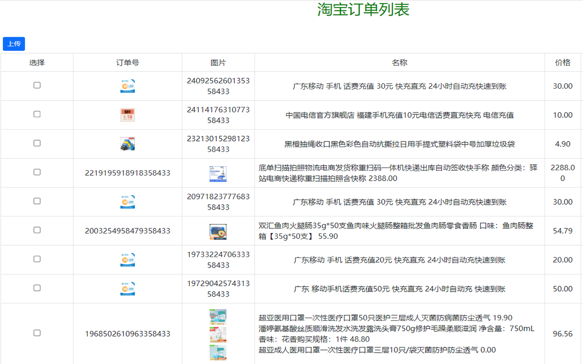The height and width of the screenshot is (364, 583).
Task: Open thumbnail of the 50.00 话费充值 order
Action: coord(128,289)
